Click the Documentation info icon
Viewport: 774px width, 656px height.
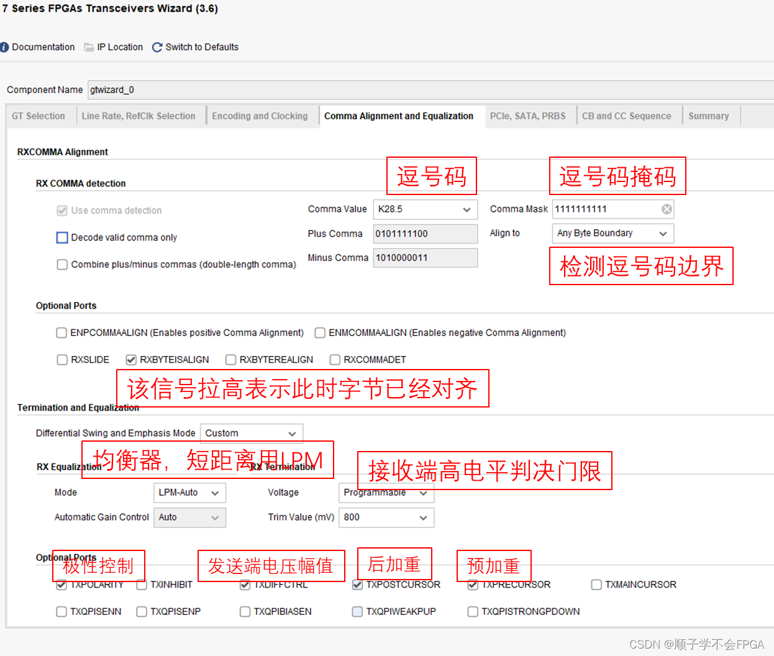pos(4,47)
